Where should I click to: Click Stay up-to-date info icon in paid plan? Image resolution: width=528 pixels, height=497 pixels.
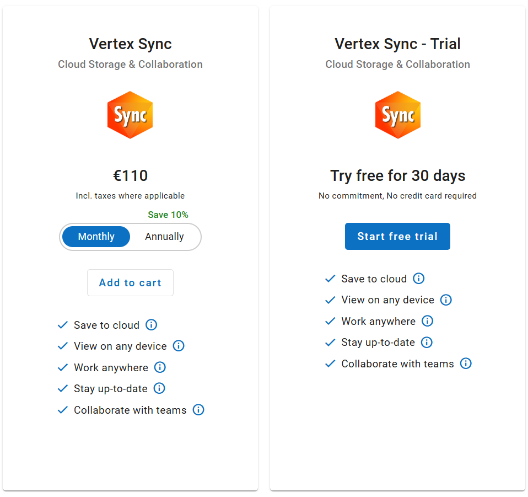(x=159, y=388)
